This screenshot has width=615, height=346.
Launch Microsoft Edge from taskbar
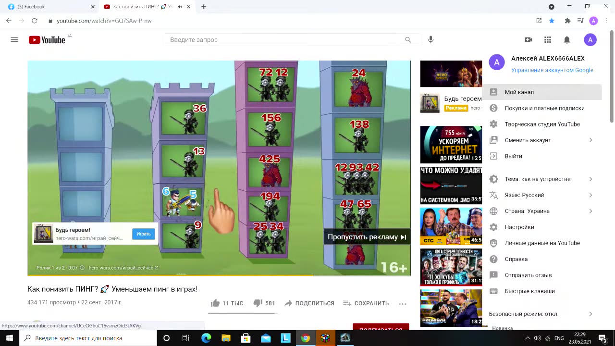206,338
